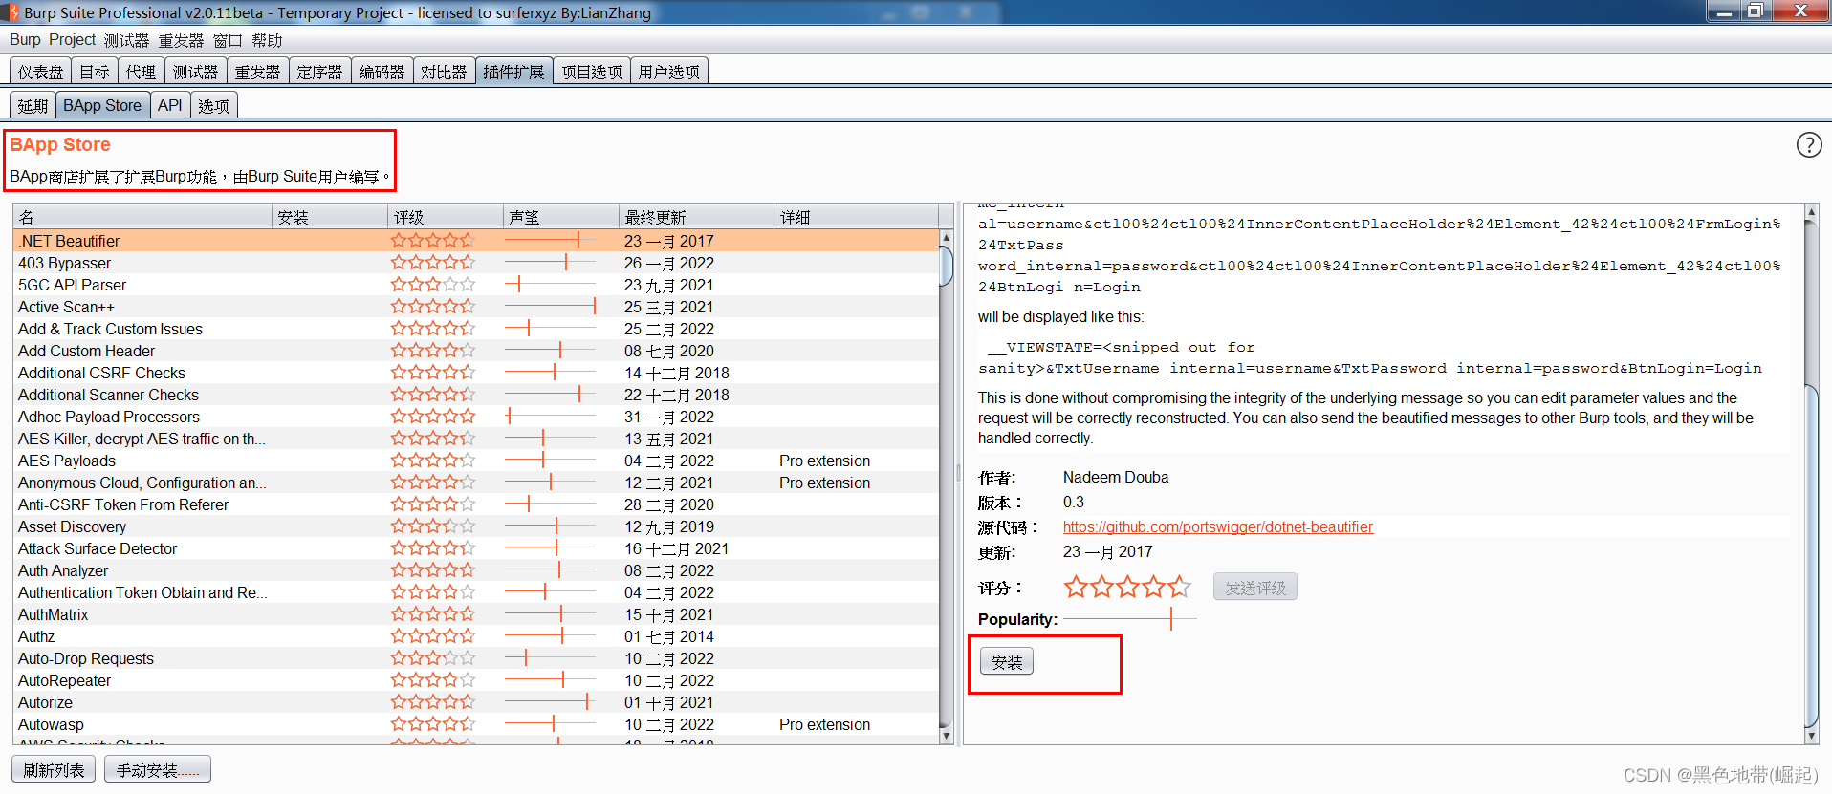Viewport: 1832px width, 794px height.
Task: Switch to the 目标 tab
Action: (94, 72)
